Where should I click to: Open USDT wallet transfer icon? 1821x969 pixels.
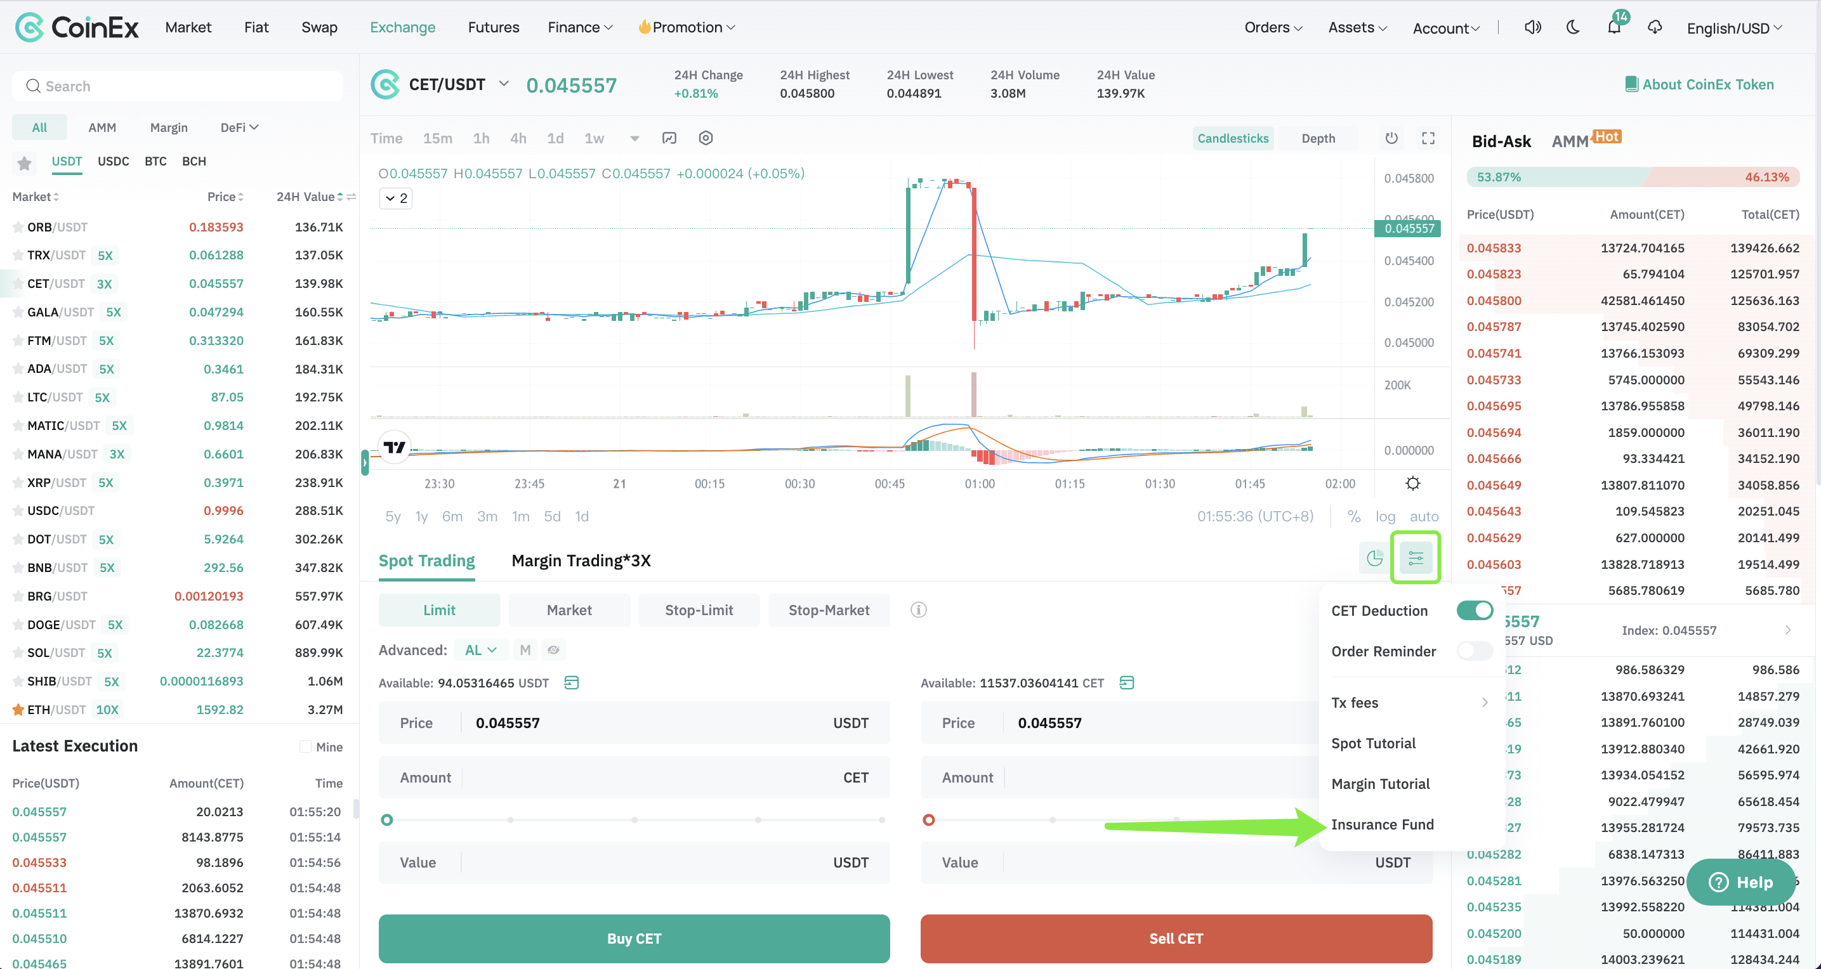click(571, 683)
